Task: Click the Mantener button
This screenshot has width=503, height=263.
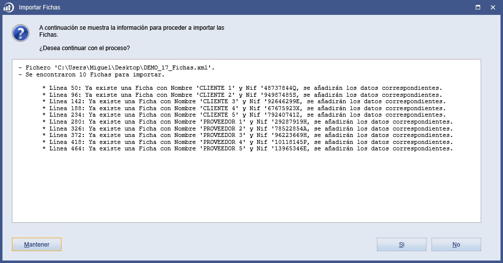Action: [x=37, y=245]
